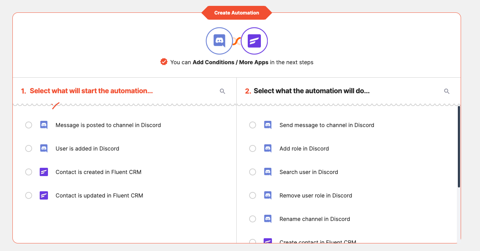Screen dimensions: 480x251
Task: Open search icon in trigger panel header
Action: pyautogui.click(x=223, y=91)
